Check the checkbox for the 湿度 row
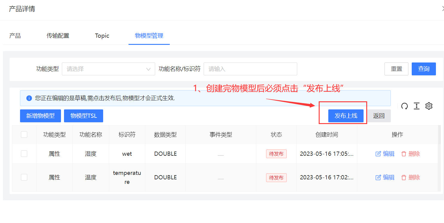 tap(24, 154)
